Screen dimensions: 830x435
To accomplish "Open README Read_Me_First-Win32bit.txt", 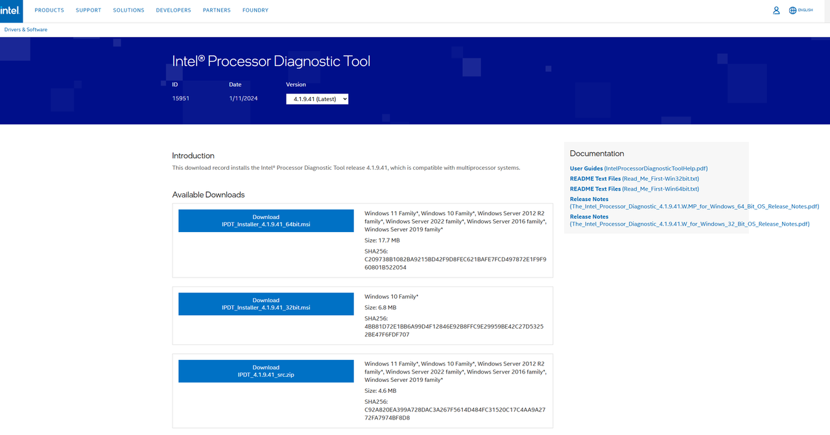I will (x=634, y=179).
